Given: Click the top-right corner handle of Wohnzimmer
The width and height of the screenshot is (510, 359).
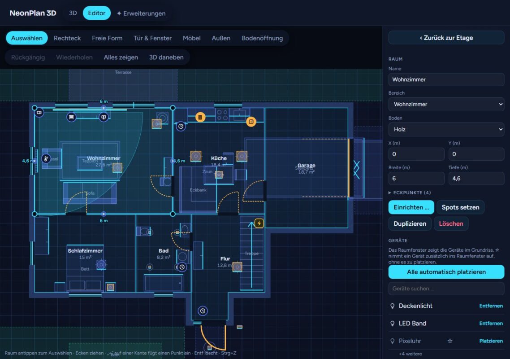Looking at the screenshot, I should (x=173, y=108).
